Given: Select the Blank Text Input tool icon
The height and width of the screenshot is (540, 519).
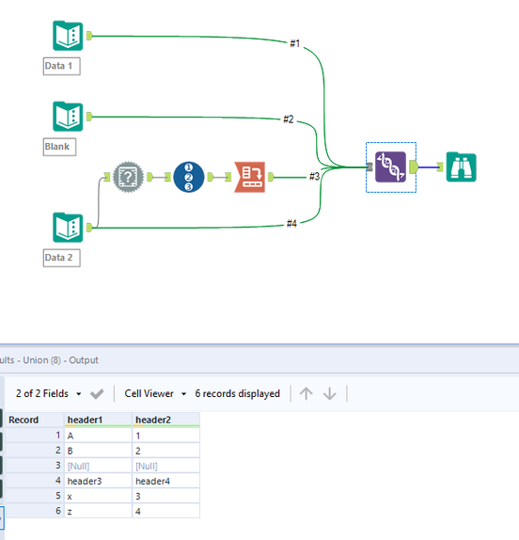Looking at the screenshot, I should pos(68,117).
